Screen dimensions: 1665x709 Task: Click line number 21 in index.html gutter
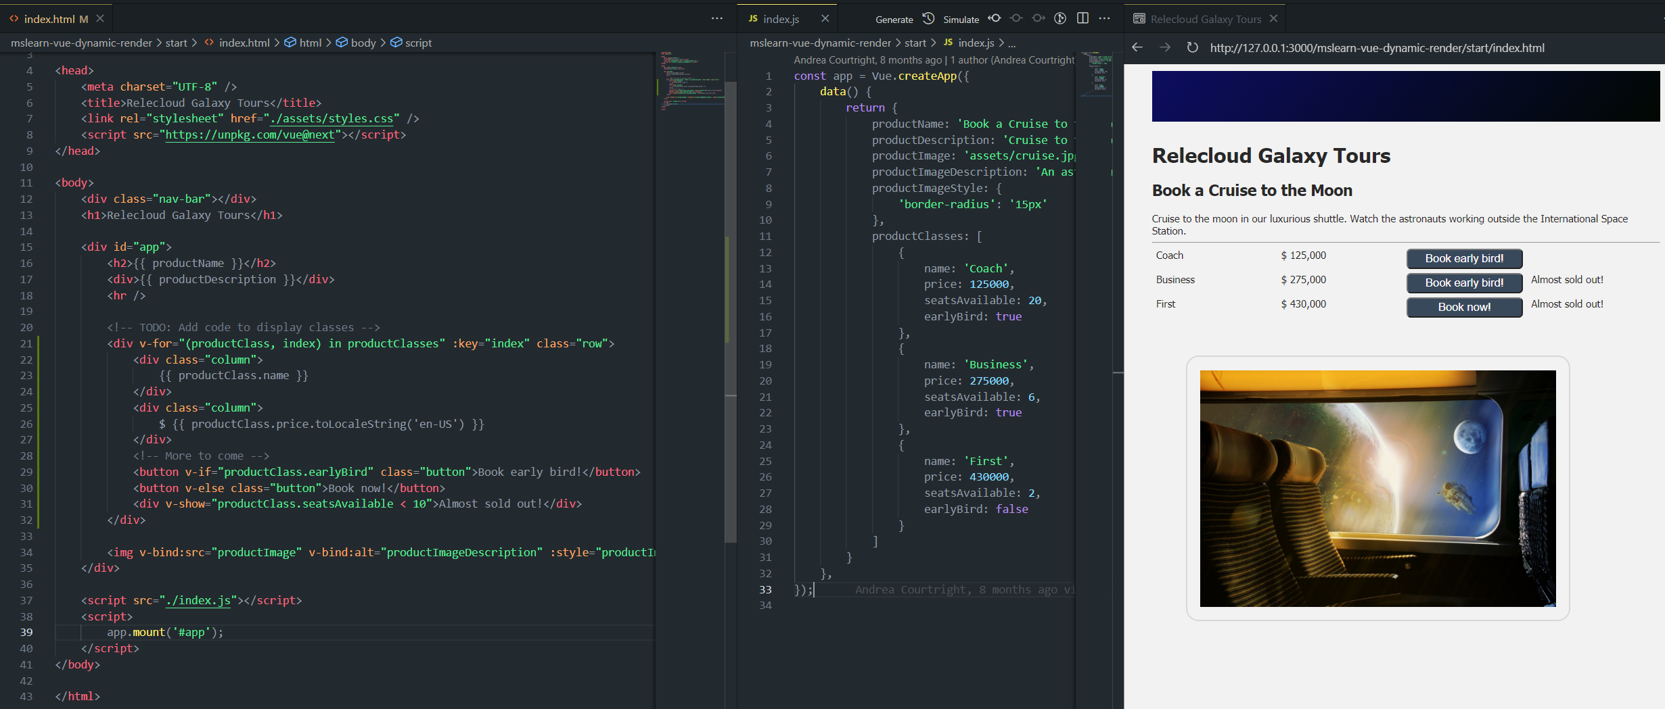[26, 343]
